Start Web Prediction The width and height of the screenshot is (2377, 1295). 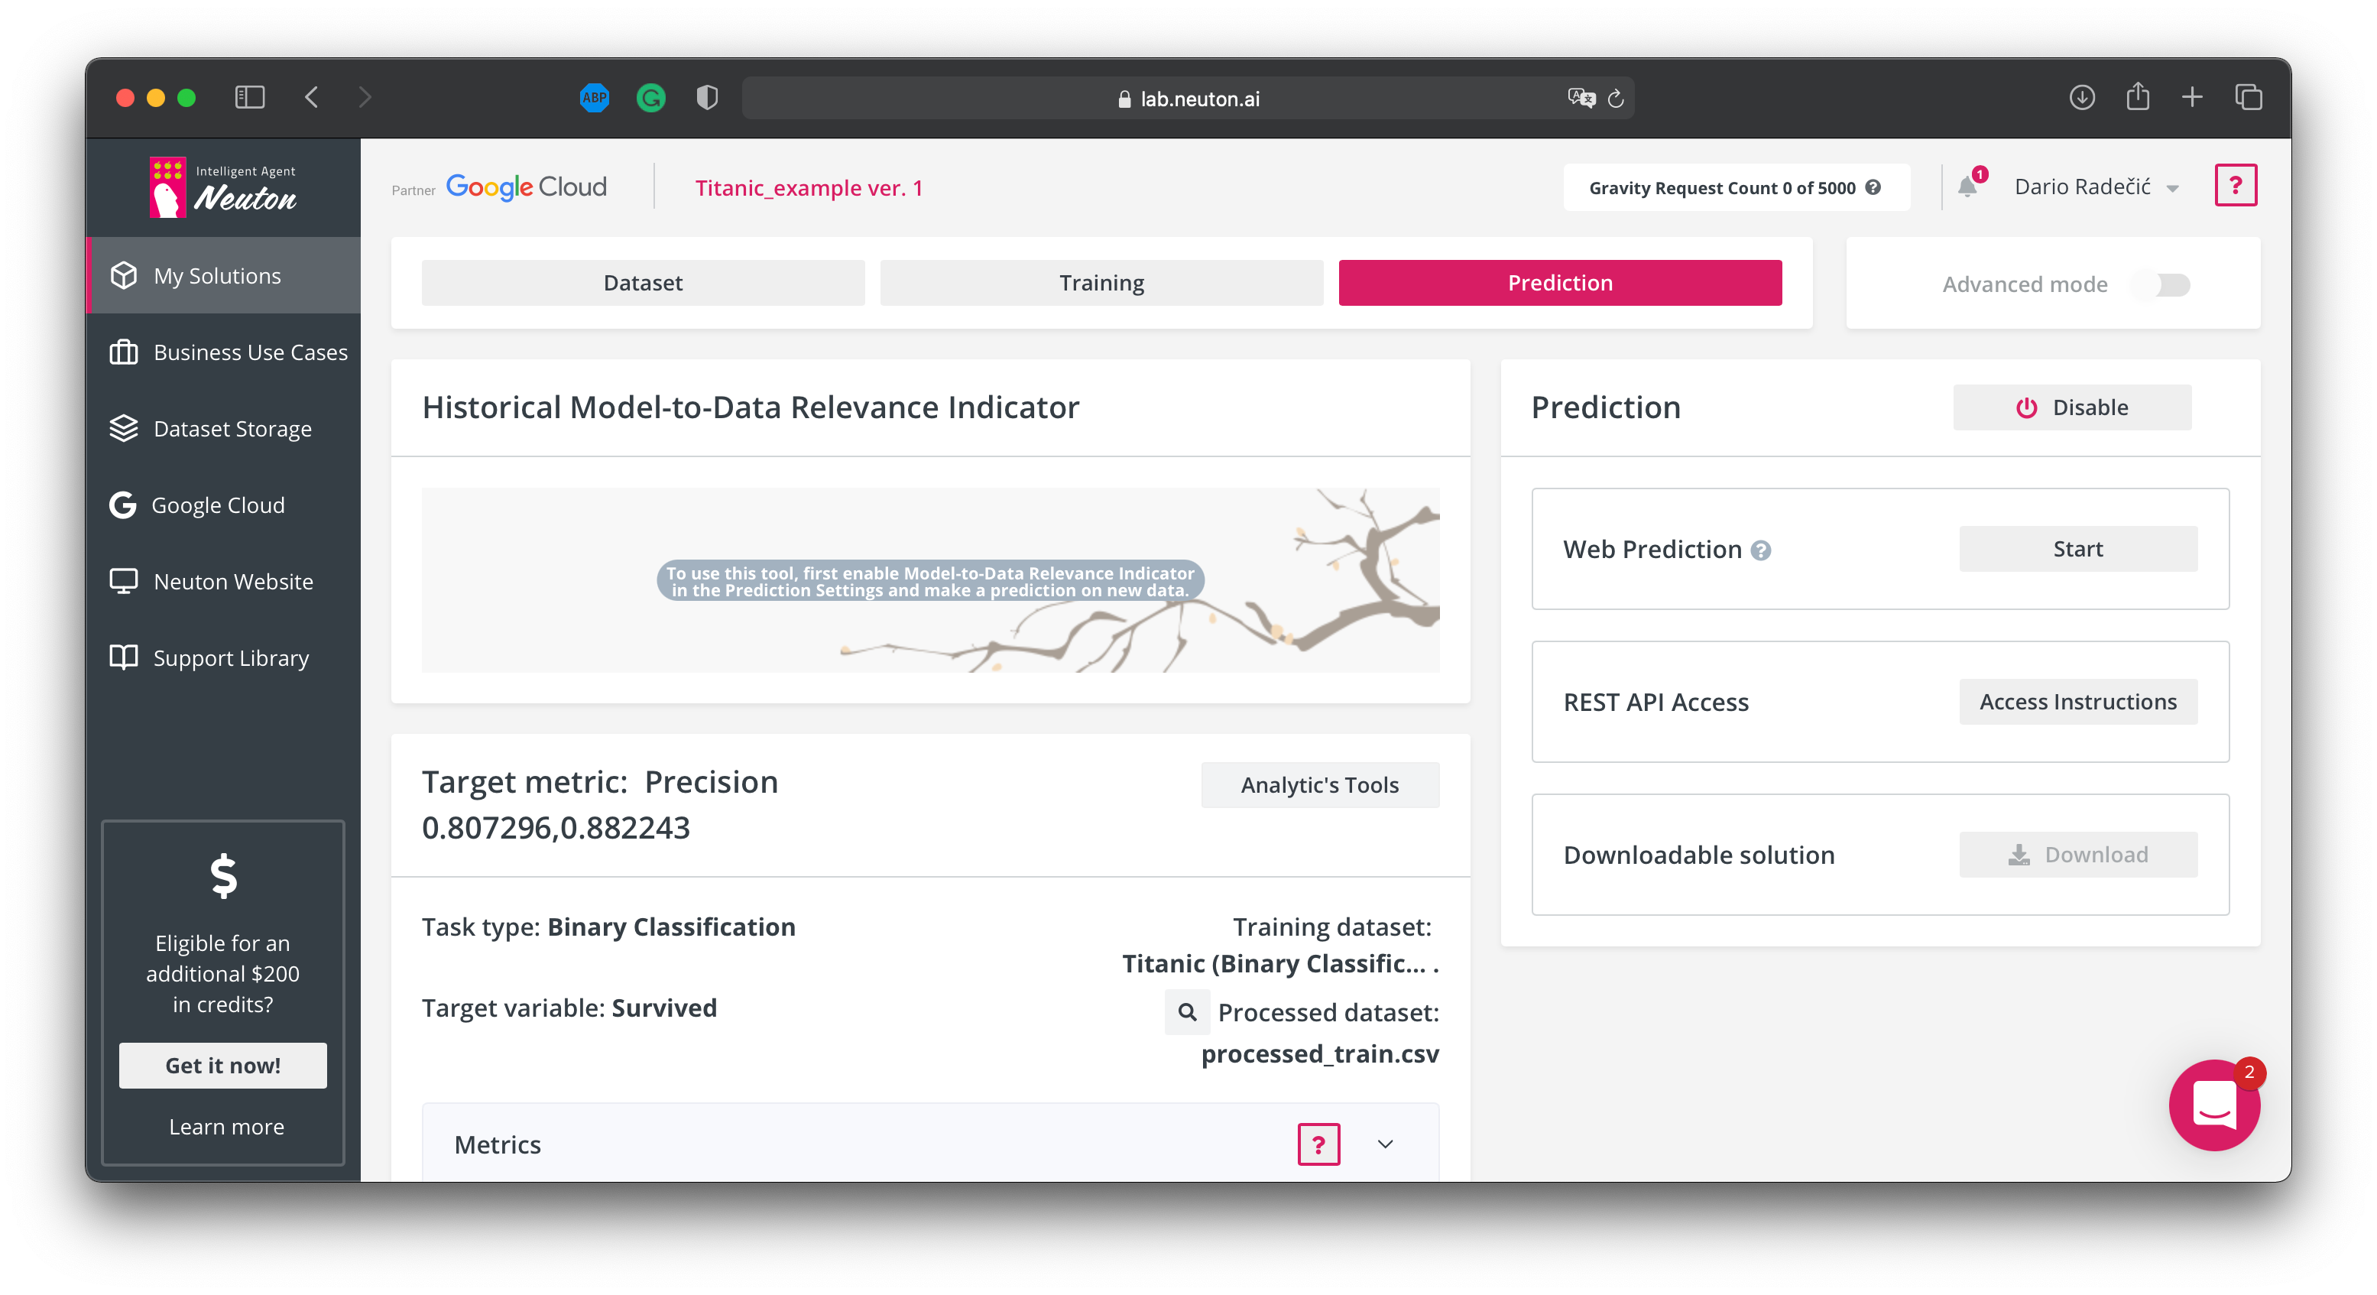2077,549
